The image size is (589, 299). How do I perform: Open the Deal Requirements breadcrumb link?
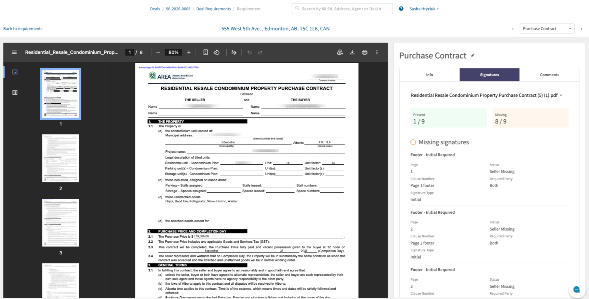tap(213, 9)
